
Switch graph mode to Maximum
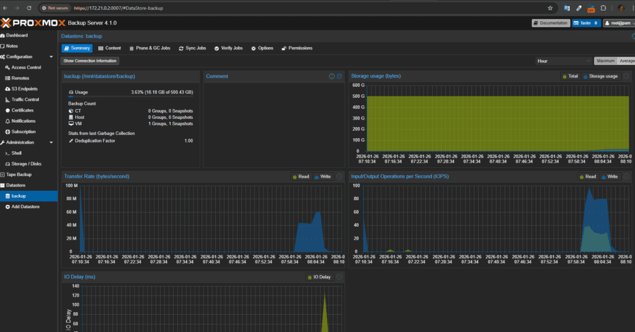click(605, 61)
